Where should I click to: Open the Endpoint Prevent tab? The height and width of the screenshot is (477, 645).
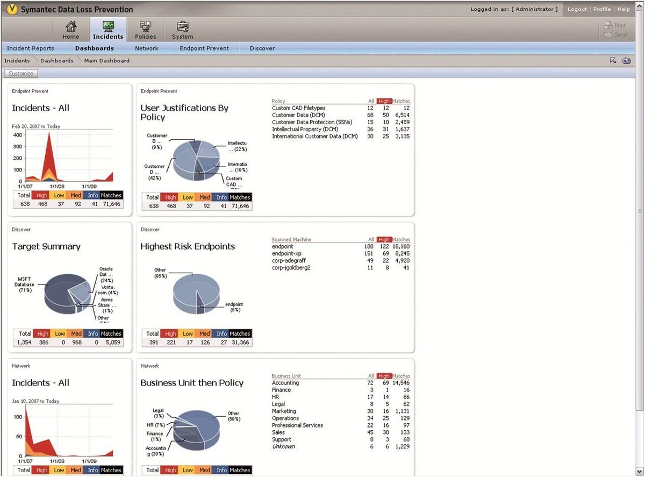[x=204, y=48]
